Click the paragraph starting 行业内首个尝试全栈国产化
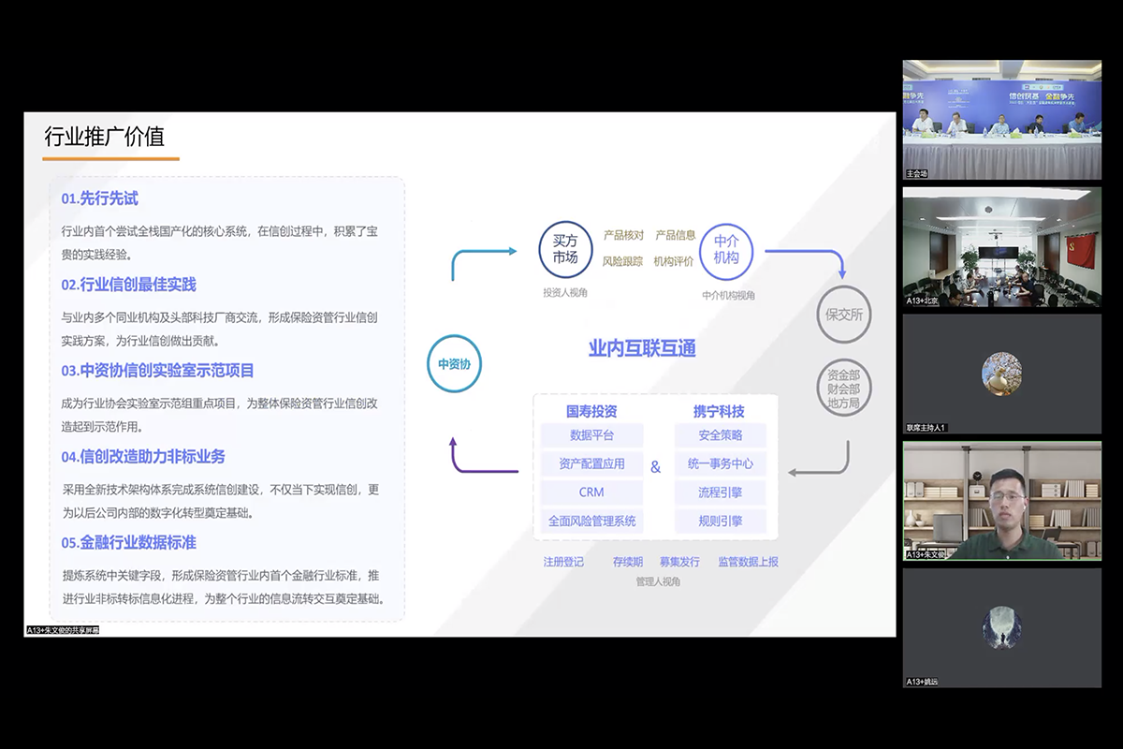This screenshot has width=1123, height=749. click(x=220, y=242)
